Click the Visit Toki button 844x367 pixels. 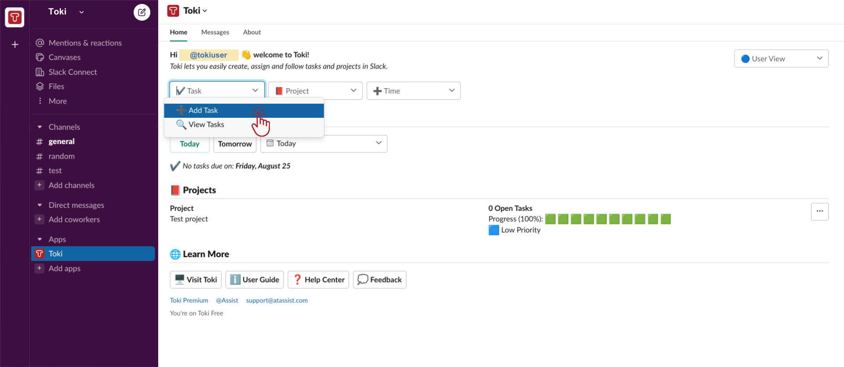pyautogui.click(x=196, y=280)
